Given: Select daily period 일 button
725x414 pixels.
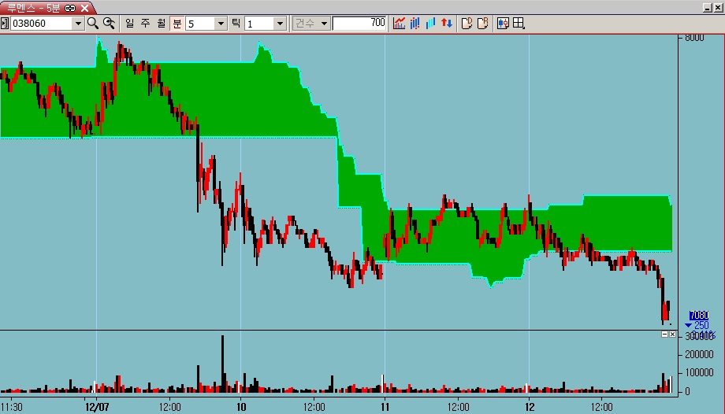Looking at the screenshot, I should pyautogui.click(x=129, y=24).
